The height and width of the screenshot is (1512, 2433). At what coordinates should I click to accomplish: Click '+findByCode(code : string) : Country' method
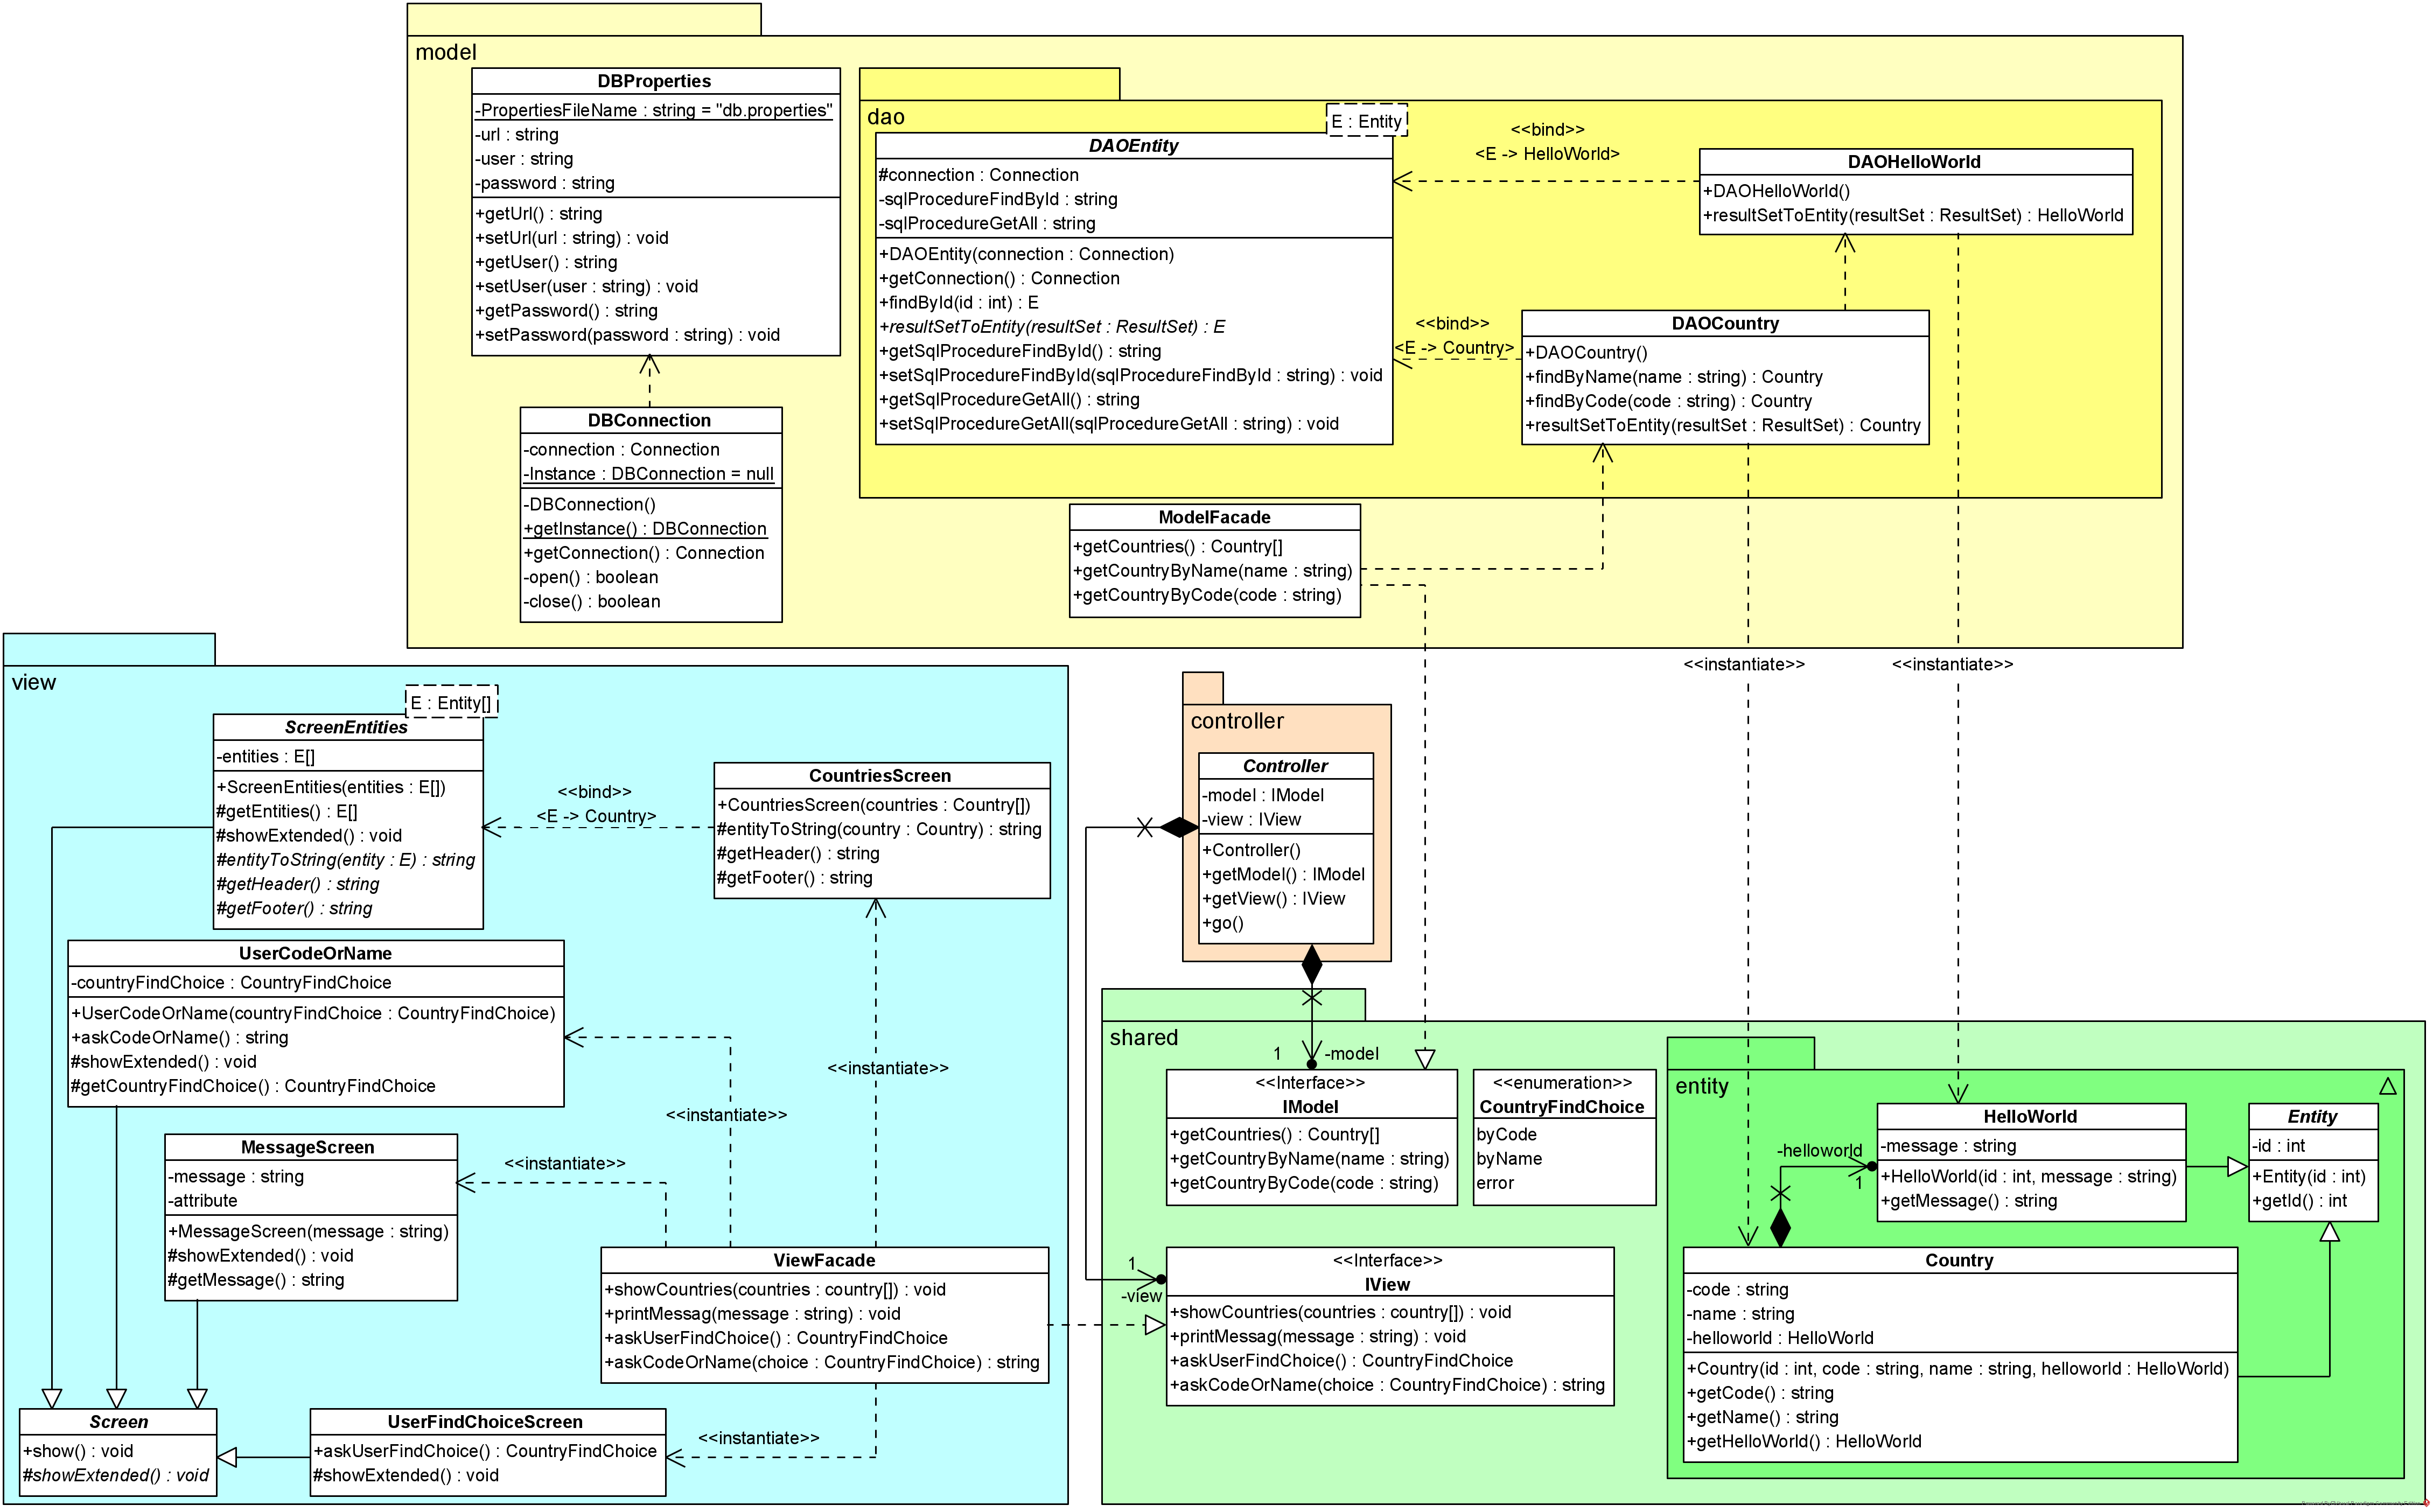click(1668, 401)
